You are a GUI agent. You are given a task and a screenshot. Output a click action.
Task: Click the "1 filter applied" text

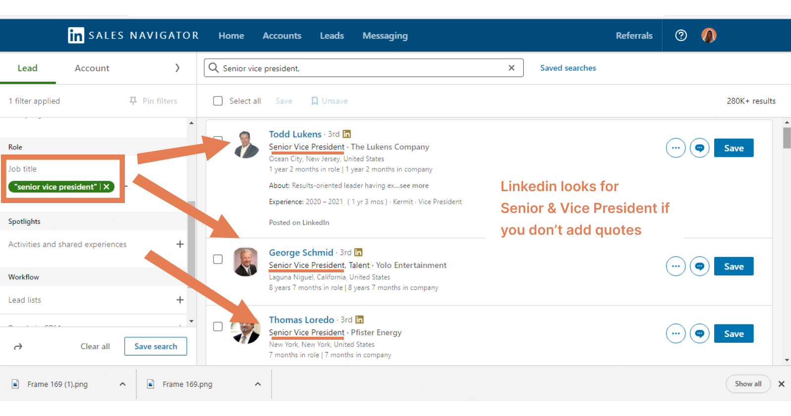click(x=34, y=101)
